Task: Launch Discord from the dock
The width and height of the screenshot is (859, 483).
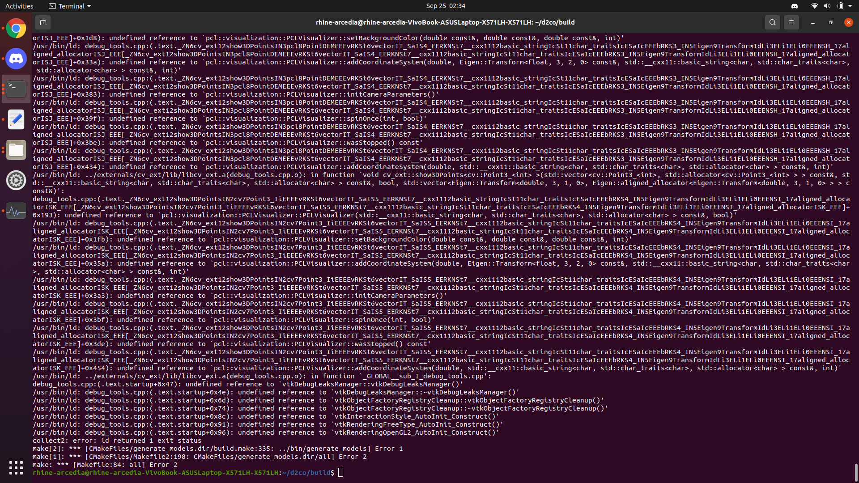Action: (16, 59)
